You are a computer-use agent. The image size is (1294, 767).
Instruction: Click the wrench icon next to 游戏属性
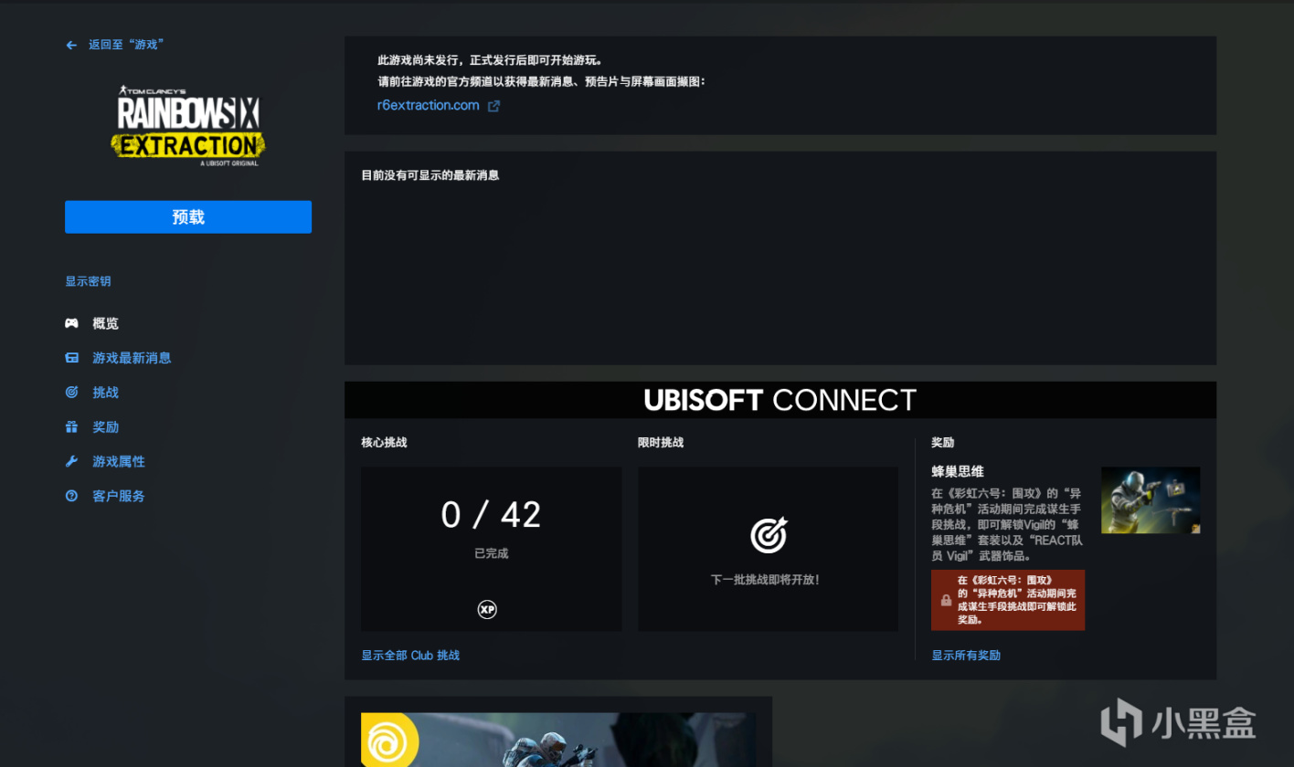71,462
